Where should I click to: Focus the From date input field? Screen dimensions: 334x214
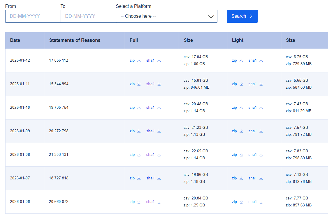(33, 16)
